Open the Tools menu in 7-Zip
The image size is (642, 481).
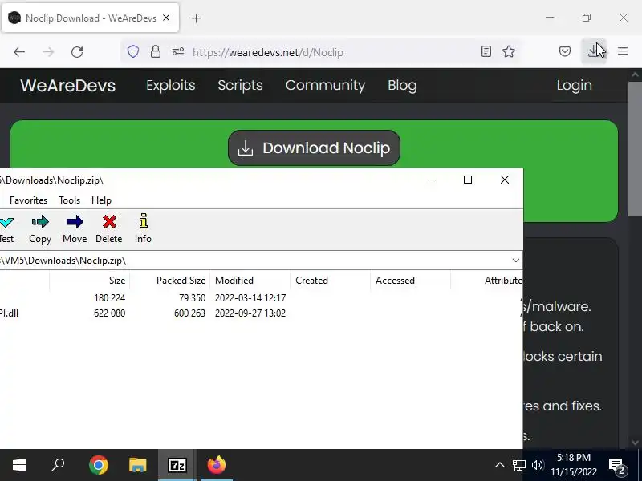click(x=69, y=200)
